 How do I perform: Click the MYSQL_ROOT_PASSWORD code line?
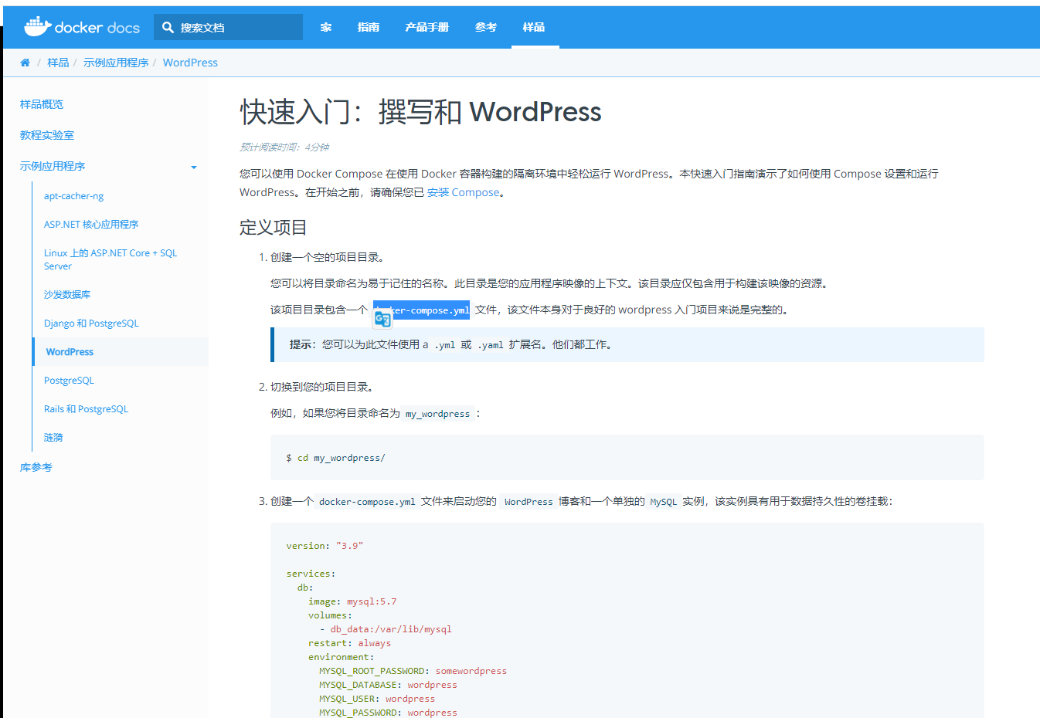[413, 671]
